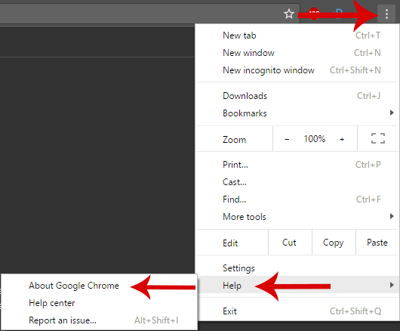Decrease zoom with the minus button
Viewport: 400px width, 331px height.
pyautogui.click(x=287, y=139)
